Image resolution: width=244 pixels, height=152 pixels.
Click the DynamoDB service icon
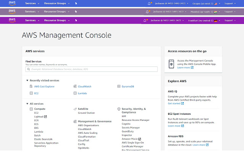(119, 86)
